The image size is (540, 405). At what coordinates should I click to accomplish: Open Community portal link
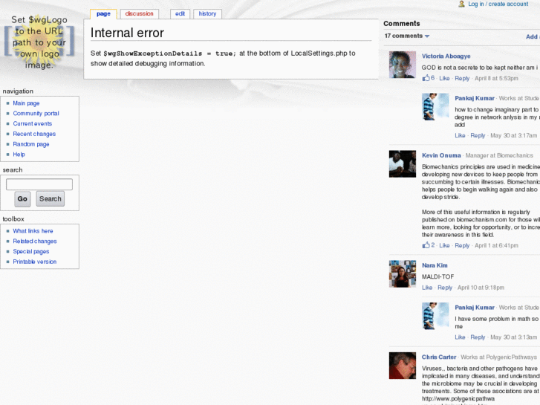click(x=36, y=114)
